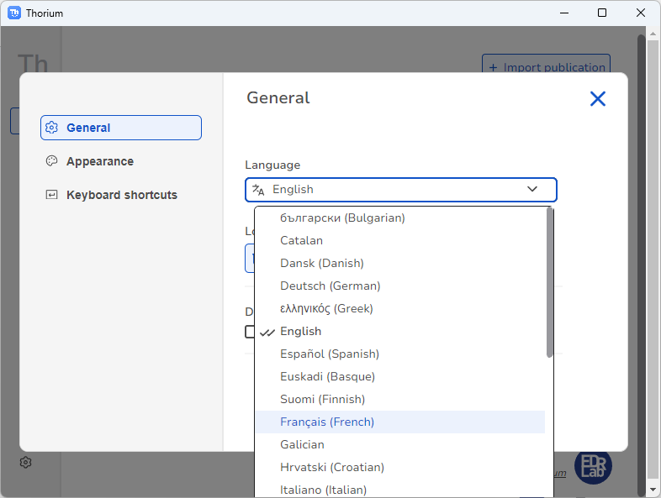The width and height of the screenshot is (661, 498).
Task: Click the checkmark beside English option
Action: (267, 332)
